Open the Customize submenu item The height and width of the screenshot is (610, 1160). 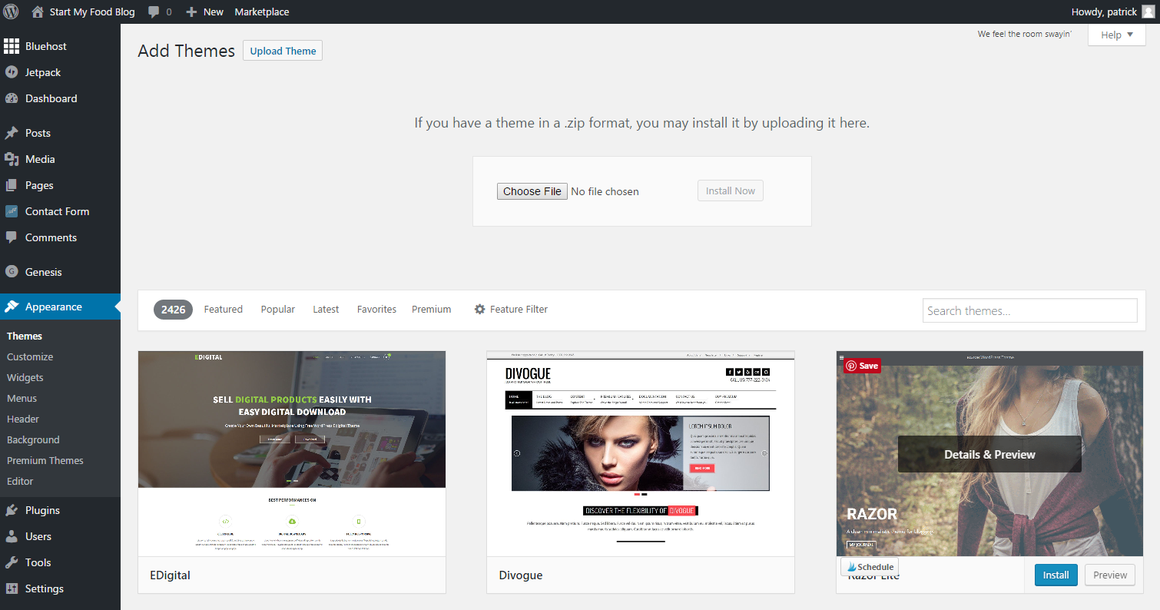pyautogui.click(x=30, y=356)
